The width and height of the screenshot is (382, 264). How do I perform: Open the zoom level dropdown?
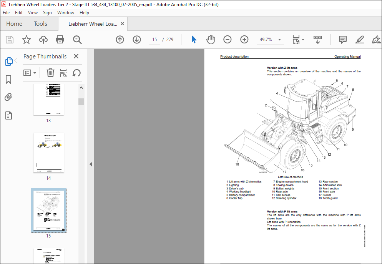[x=279, y=40]
